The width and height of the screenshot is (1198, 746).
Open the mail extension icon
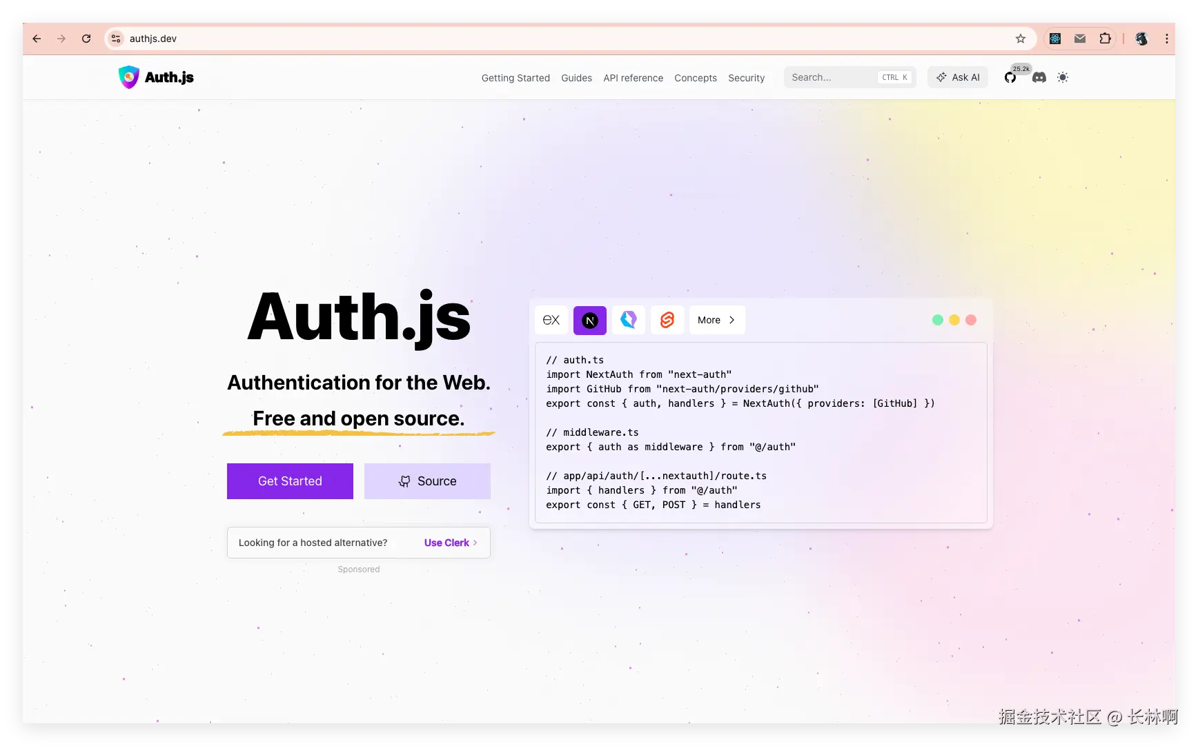pyautogui.click(x=1080, y=39)
